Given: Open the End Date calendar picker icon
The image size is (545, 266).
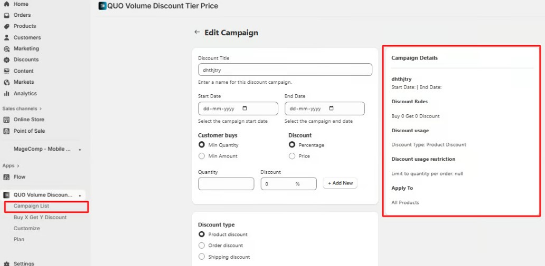Looking at the screenshot, I should [331, 109].
